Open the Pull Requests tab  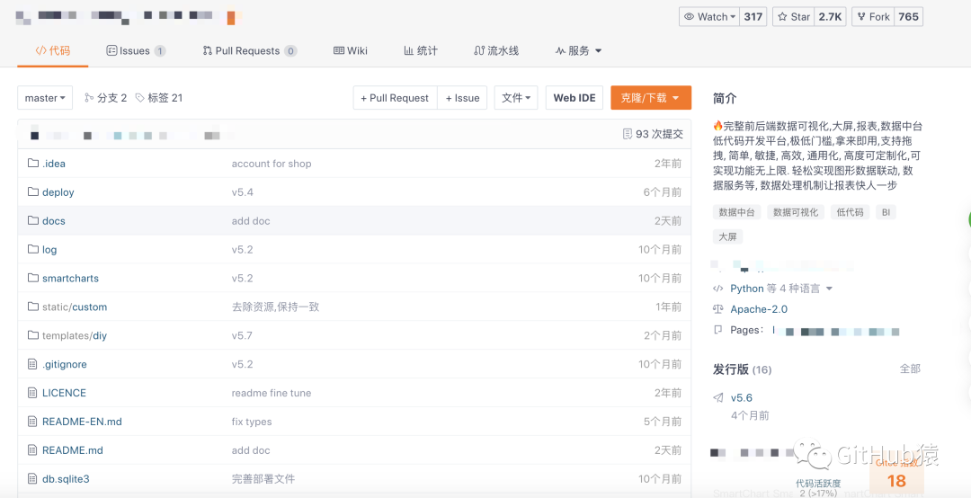pos(250,51)
